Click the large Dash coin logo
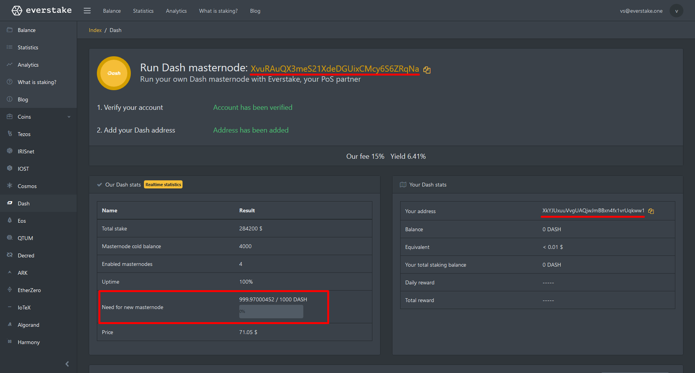 tap(114, 73)
